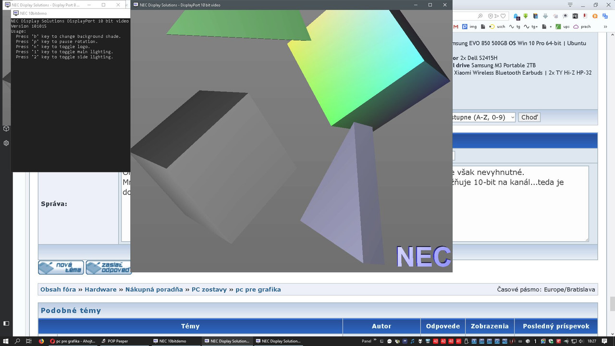Image resolution: width=615 pixels, height=346 pixels.
Task: Click the 'Podobné témy' heading
Action: click(71, 310)
